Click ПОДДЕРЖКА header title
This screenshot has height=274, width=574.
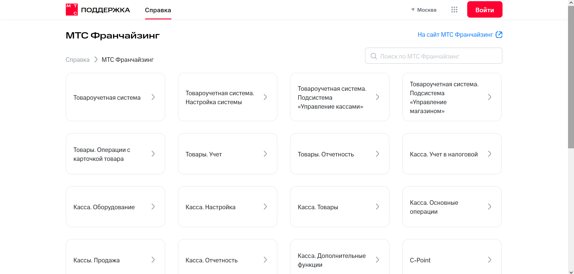point(105,10)
